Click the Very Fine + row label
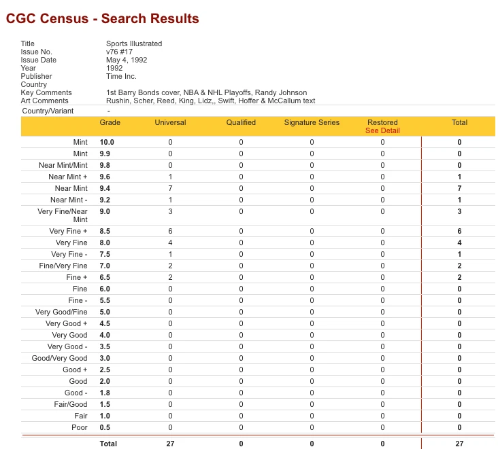 click(x=68, y=232)
